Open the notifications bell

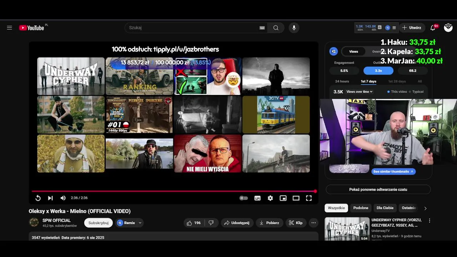(433, 27)
